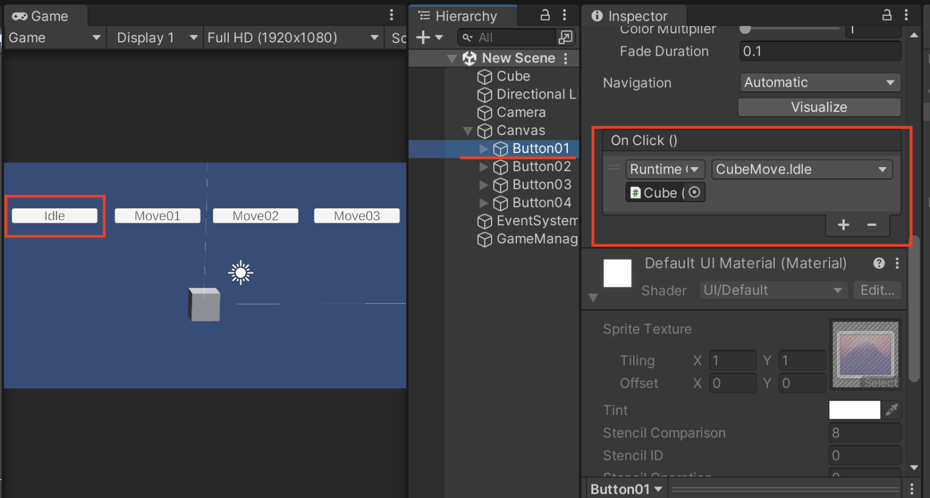Click the Visualize button

coord(819,107)
